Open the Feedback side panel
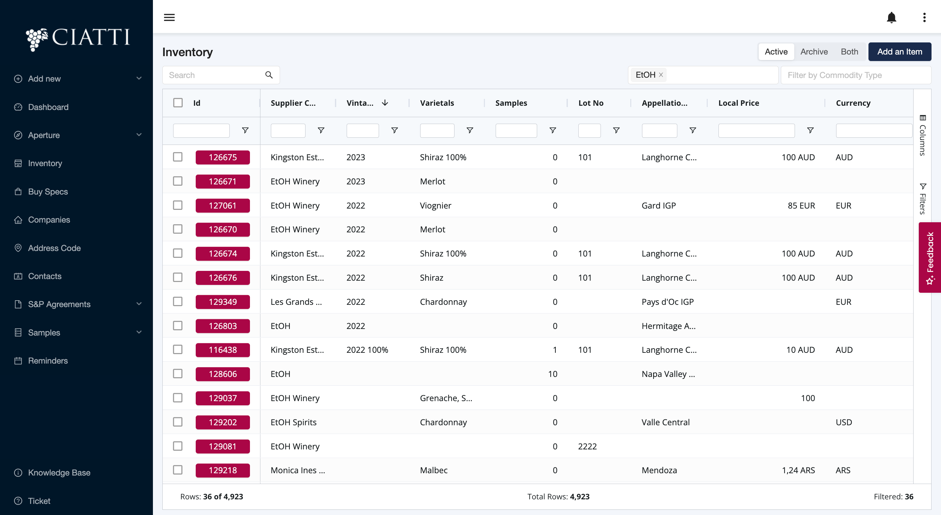This screenshot has height=515, width=941. click(x=930, y=257)
